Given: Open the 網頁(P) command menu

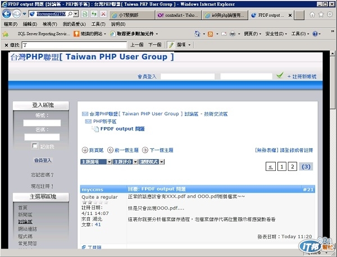Looking at the screenshot, I should click(x=252, y=34).
